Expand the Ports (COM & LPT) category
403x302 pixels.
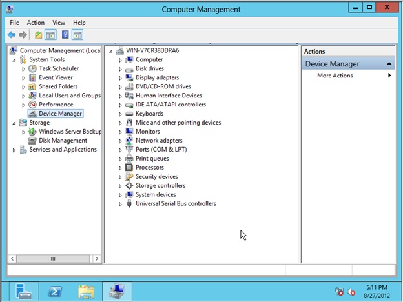(x=120, y=150)
